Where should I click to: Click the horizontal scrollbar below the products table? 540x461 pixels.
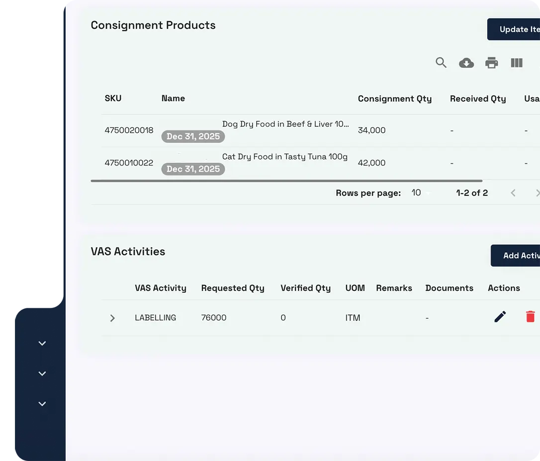(x=286, y=181)
